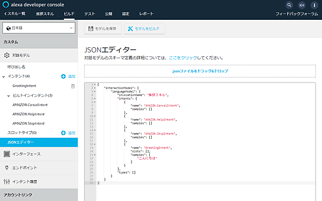
Task: Open the インテント履歴 section
Action: 39,182
